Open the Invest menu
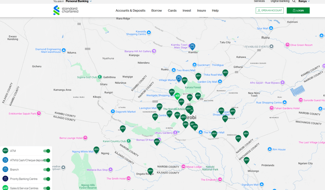 pos(187,10)
